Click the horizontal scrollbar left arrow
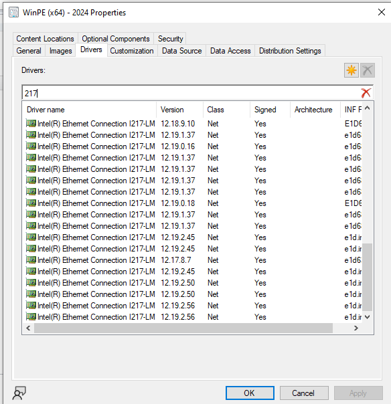Viewport: 391px width, 404px height. tap(28, 328)
